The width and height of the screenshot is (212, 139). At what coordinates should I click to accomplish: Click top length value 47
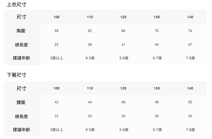[x=190, y=45]
